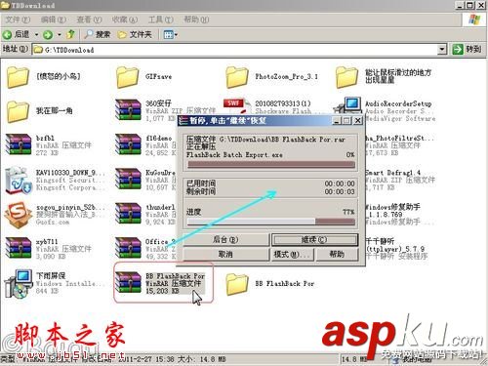Open the View (查看) menu

tap(89, 20)
